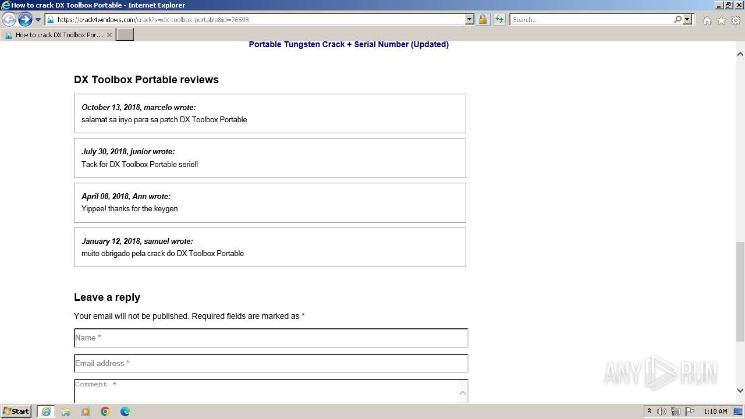Click the security lock icon
This screenshot has height=419, width=745.
(483, 20)
